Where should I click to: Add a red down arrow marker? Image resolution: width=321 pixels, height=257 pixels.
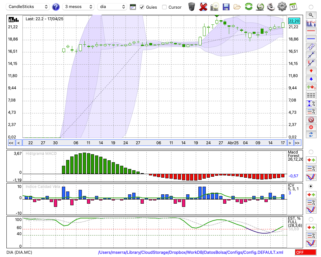(x=311, y=71)
